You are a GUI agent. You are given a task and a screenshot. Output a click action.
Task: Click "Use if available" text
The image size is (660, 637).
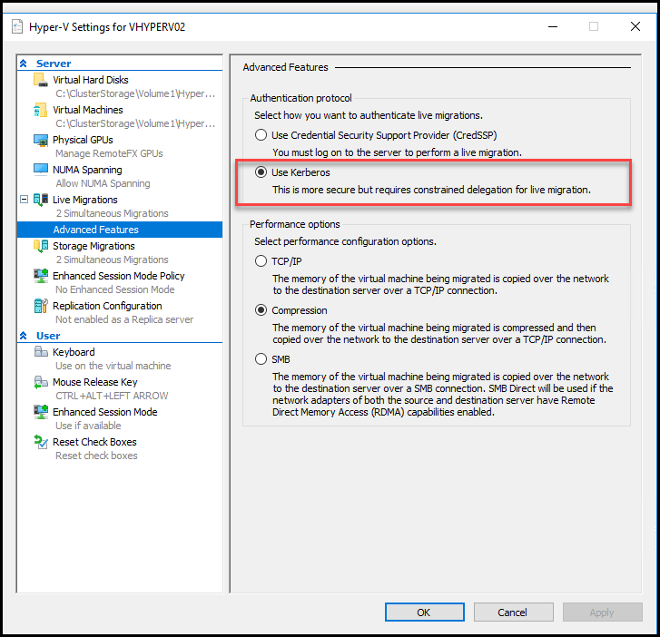[88, 426]
